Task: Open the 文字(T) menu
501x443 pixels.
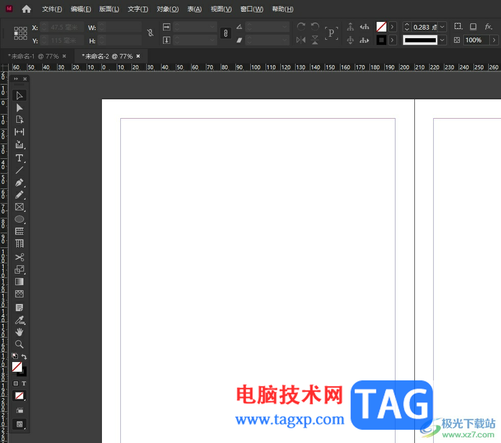Action: pos(138,9)
